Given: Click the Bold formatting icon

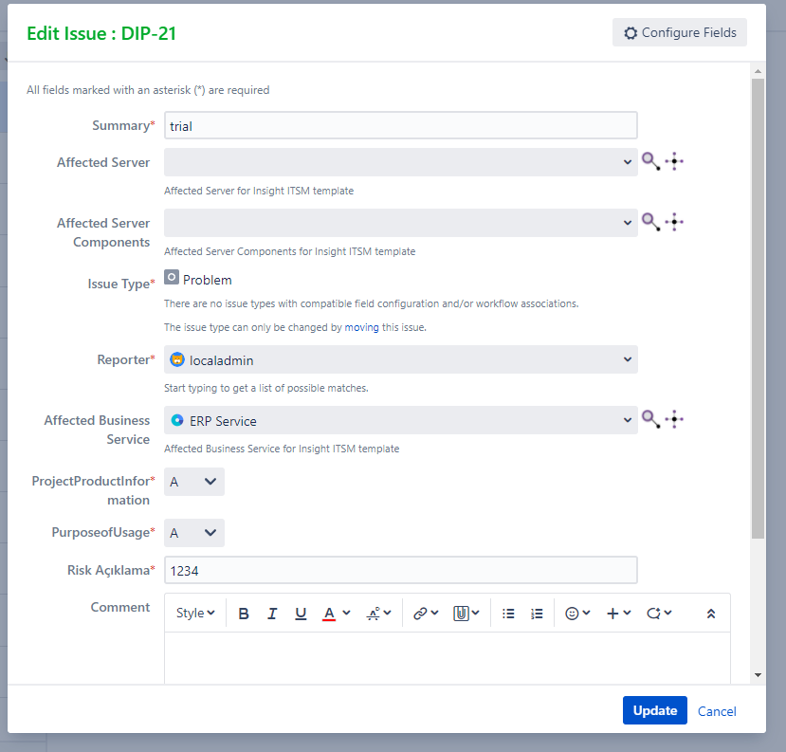Looking at the screenshot, I should 244,614.
